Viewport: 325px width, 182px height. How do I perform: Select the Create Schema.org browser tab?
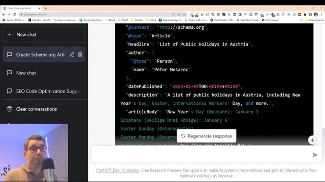21,8
